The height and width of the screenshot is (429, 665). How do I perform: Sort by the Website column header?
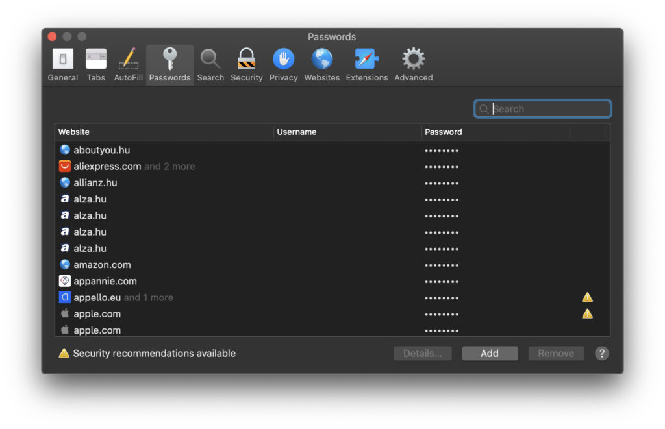point(164,132)
